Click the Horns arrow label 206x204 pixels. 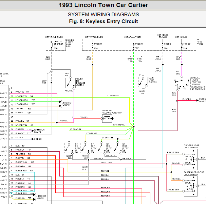(38, 139)
